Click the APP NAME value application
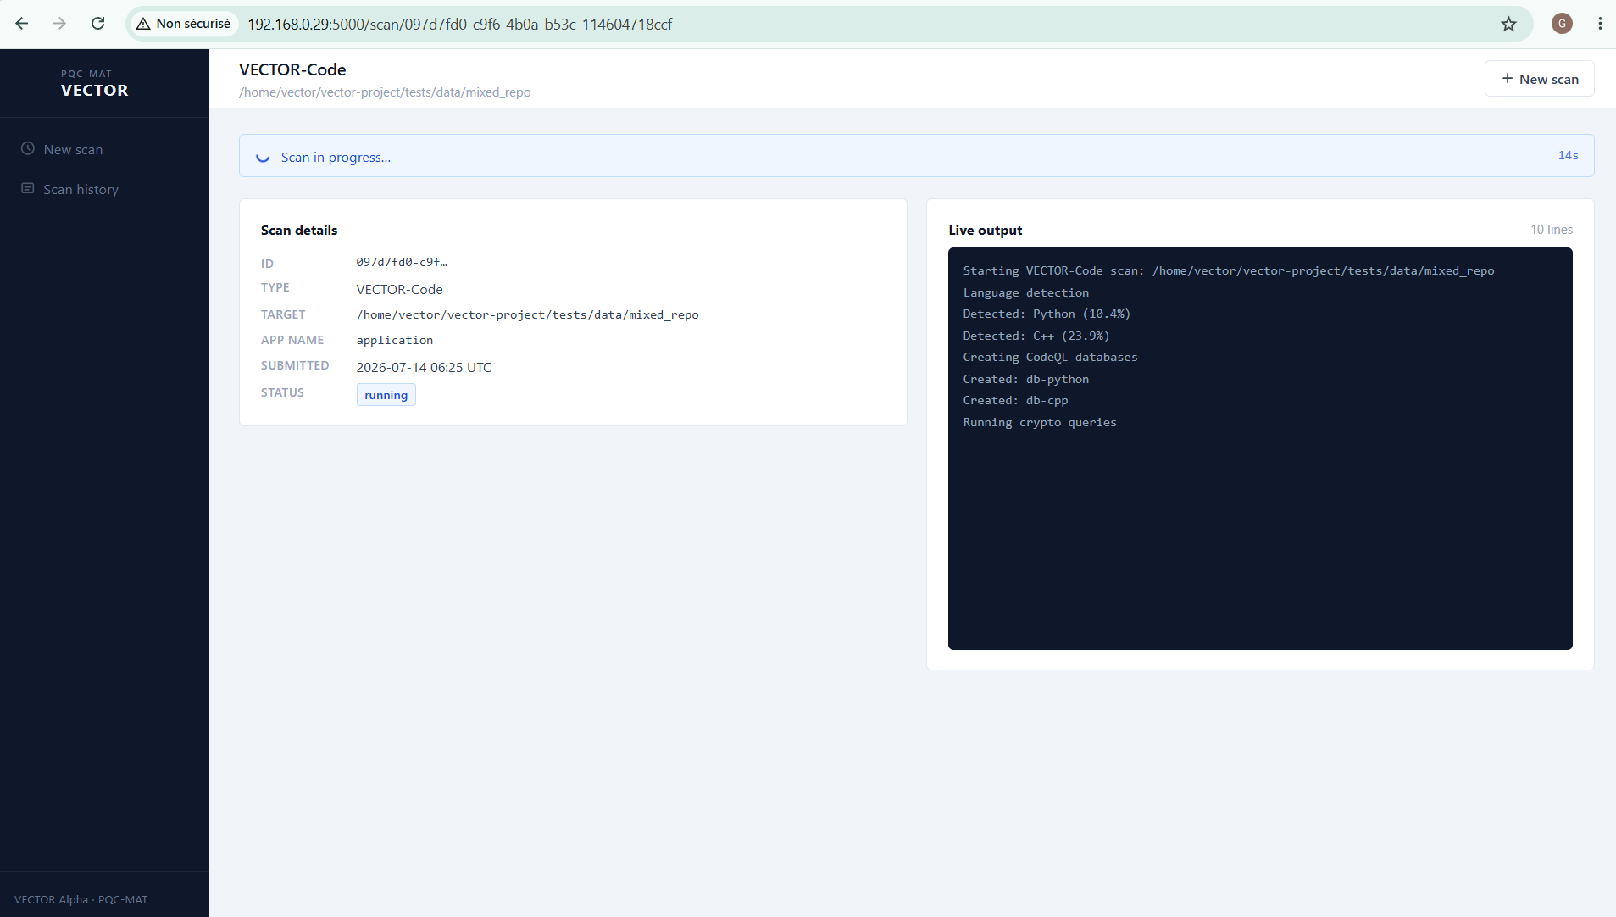The width and height of the screenshot is (1616, 917). [x=394, y=341]
